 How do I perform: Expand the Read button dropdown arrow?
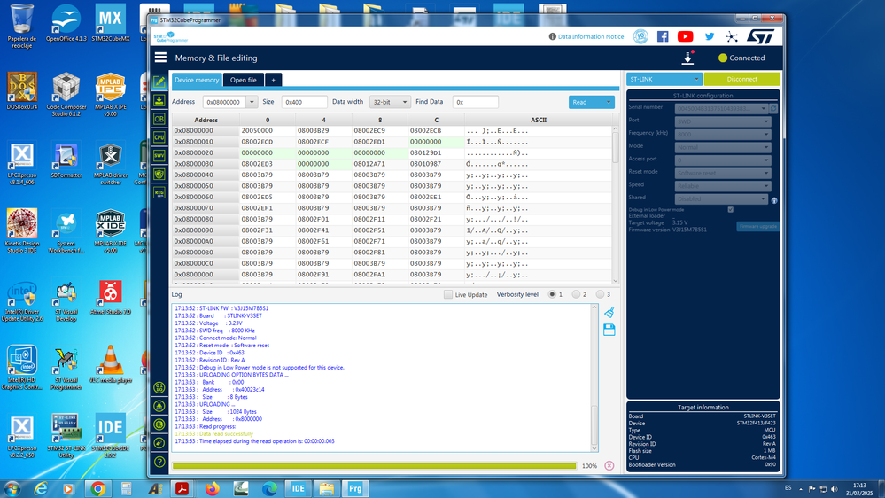(x=609, y=102)
